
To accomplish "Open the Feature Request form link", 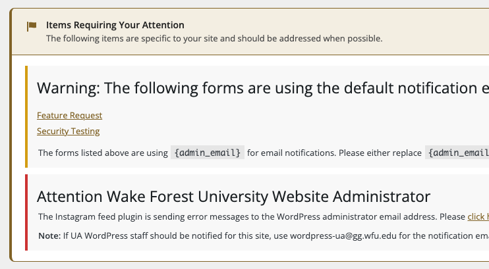I will 69,115.
